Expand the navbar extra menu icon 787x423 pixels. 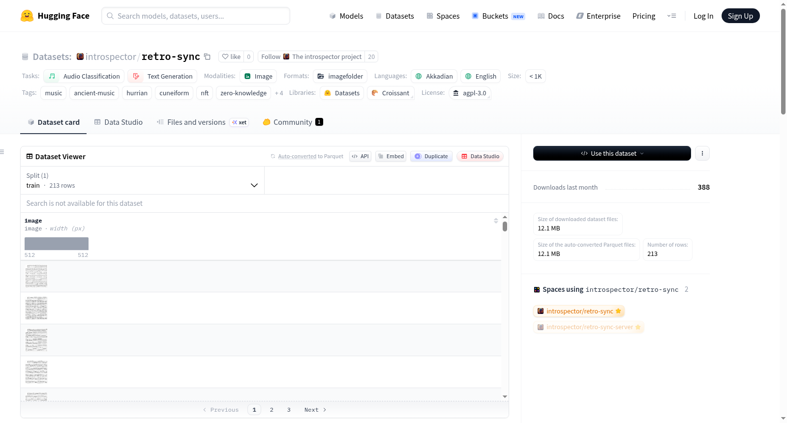click(x=671, y=16)
